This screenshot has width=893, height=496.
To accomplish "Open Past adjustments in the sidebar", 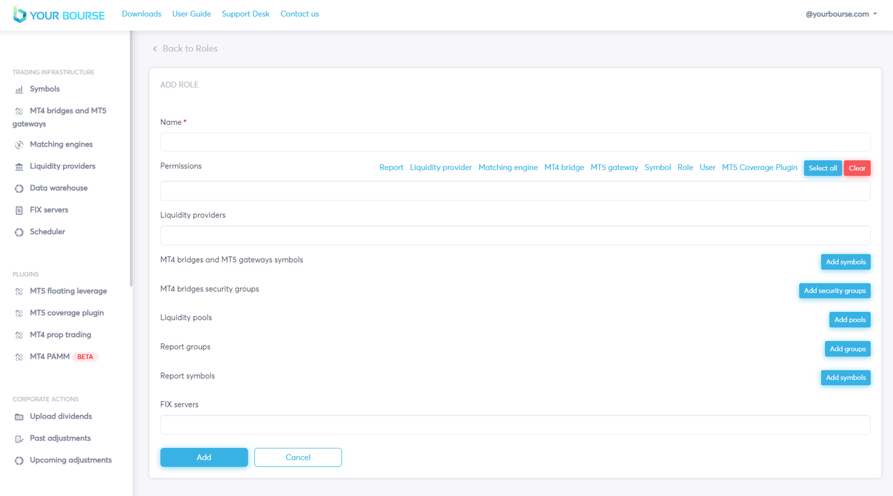I will pyautogui.click(x=60, y=439).
